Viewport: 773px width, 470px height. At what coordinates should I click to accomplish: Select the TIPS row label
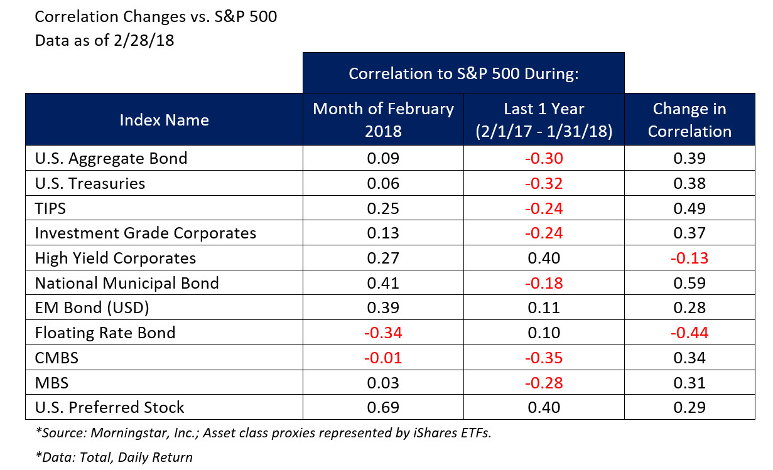pos(50,208)
